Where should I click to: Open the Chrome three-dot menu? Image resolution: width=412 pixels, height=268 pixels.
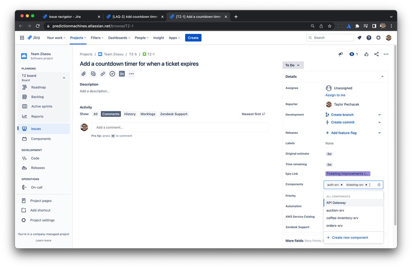point(391,26)
